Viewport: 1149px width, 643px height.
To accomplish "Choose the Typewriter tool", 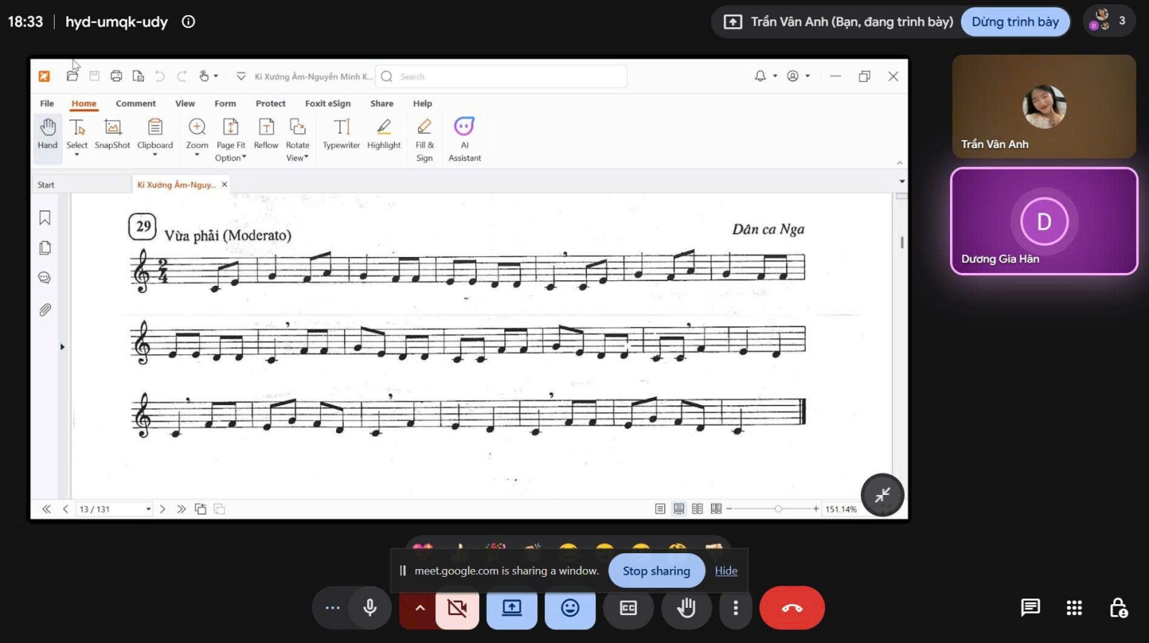I will coord(341,134).
